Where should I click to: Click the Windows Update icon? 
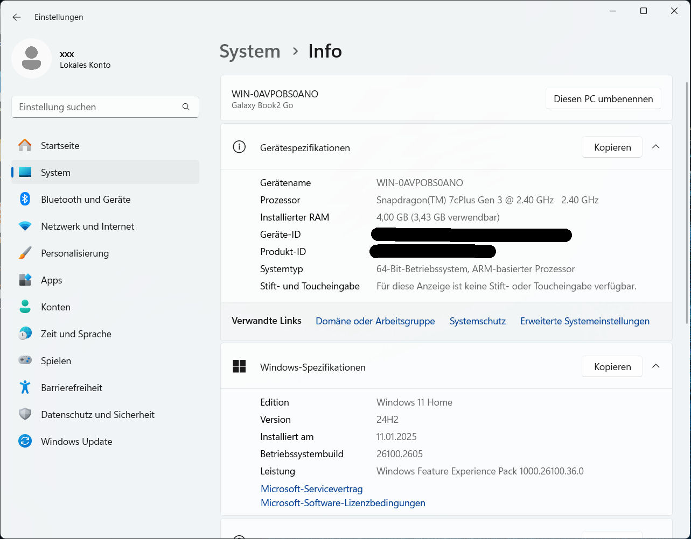pyautogui.click(x=25, y=442)
